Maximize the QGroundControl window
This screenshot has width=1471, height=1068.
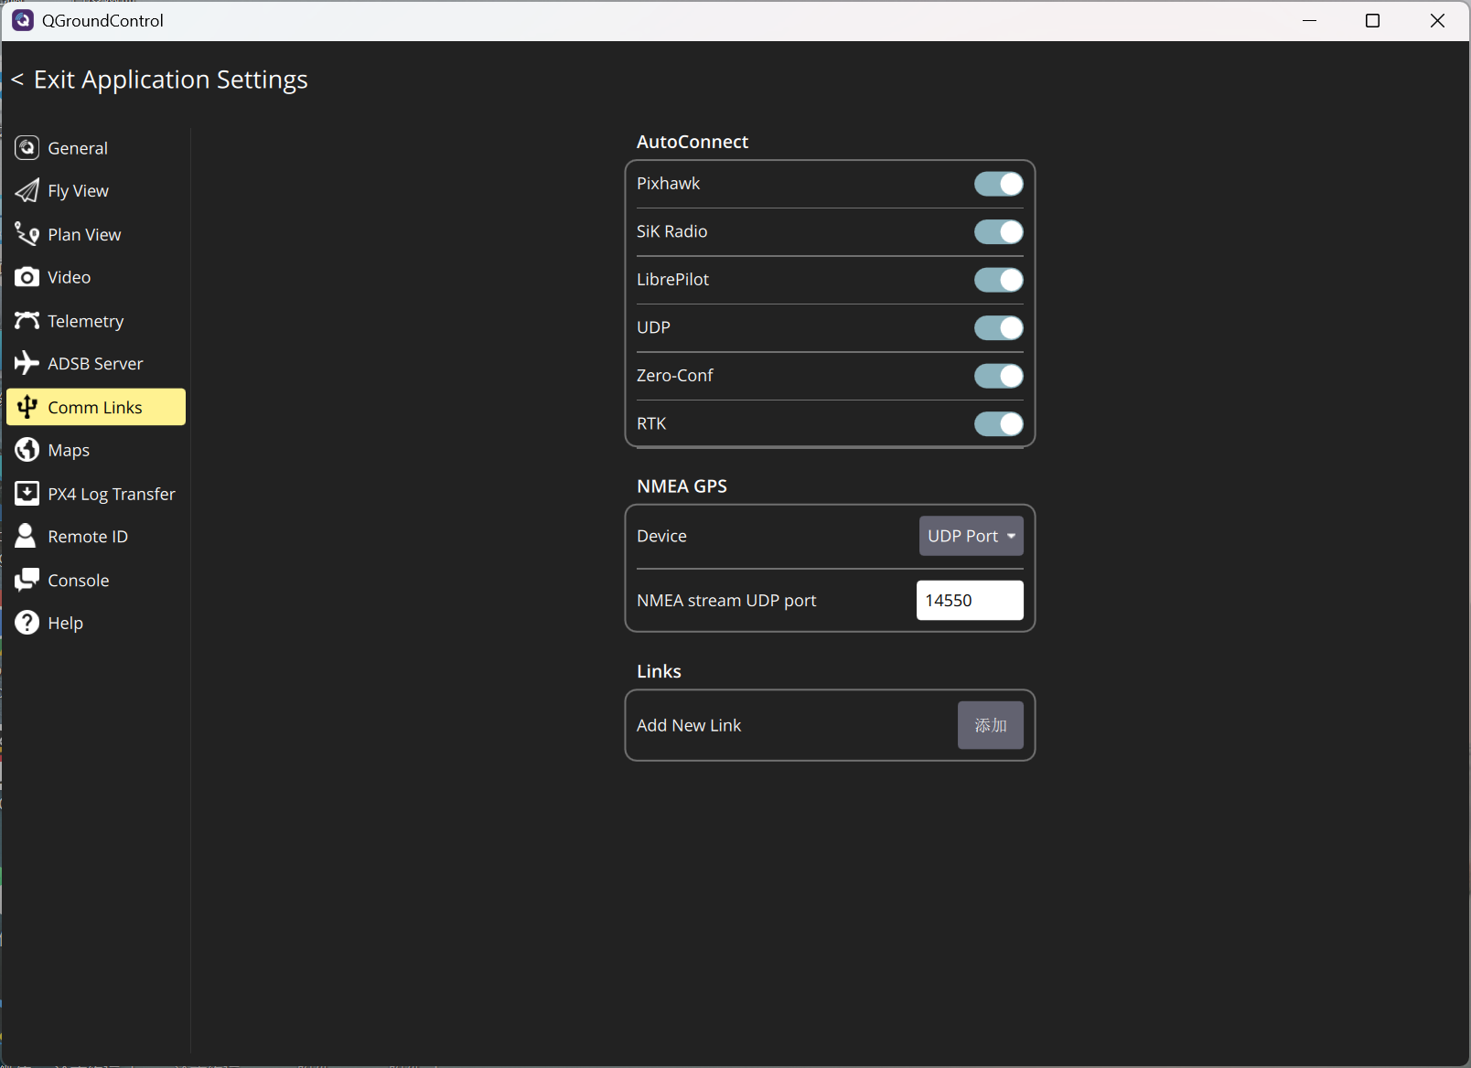point(1372,20)
